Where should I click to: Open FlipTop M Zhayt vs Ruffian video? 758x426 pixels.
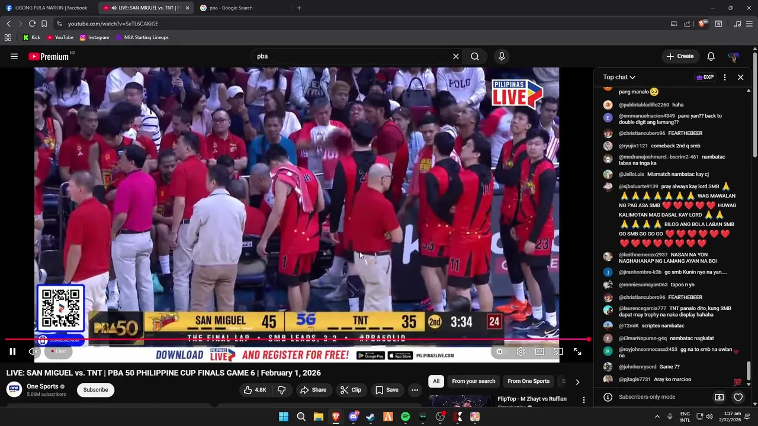click(532, 399)
